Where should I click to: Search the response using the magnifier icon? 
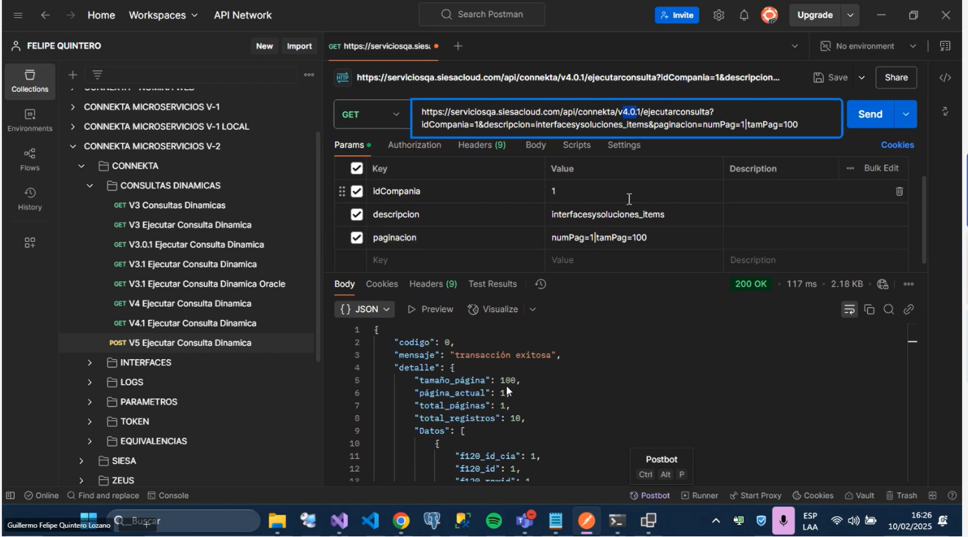point(888,308)
